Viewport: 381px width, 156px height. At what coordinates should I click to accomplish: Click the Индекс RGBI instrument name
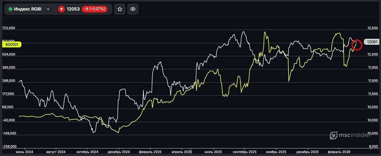[29, 9]
